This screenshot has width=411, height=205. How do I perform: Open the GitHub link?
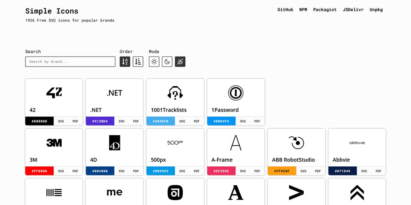point(285,10)
